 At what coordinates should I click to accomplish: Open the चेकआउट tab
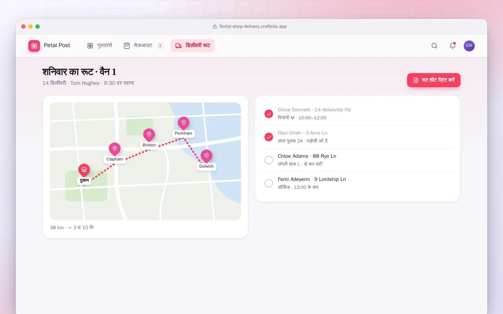[x=143, y=46]
